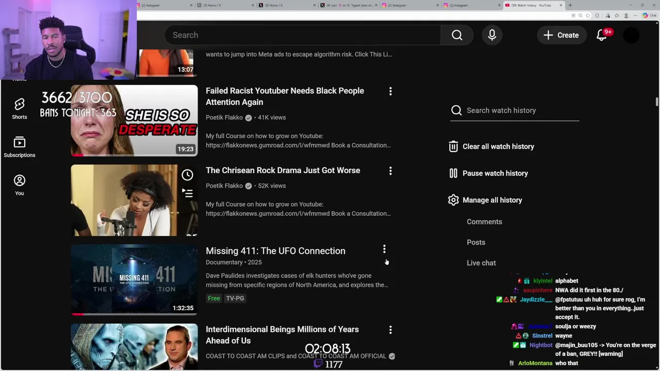
Task: Play the Failed Racist Youtuber thumbnail
Action: tap(134, 121)
